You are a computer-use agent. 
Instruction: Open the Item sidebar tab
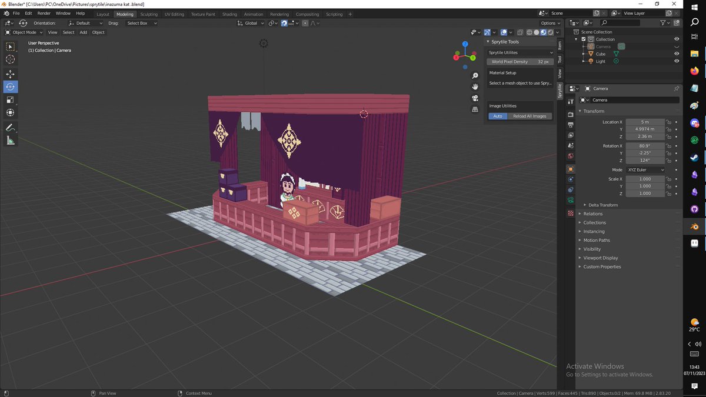coord(560,45)
